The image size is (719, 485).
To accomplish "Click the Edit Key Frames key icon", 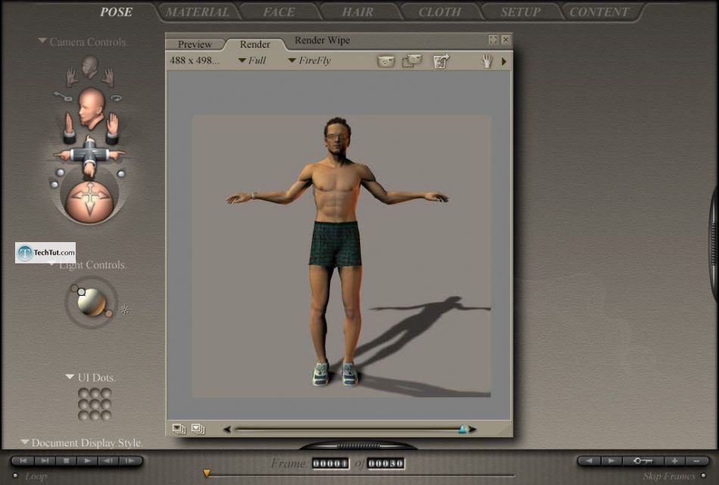I will pyautogui.click(x=643, y=461).
